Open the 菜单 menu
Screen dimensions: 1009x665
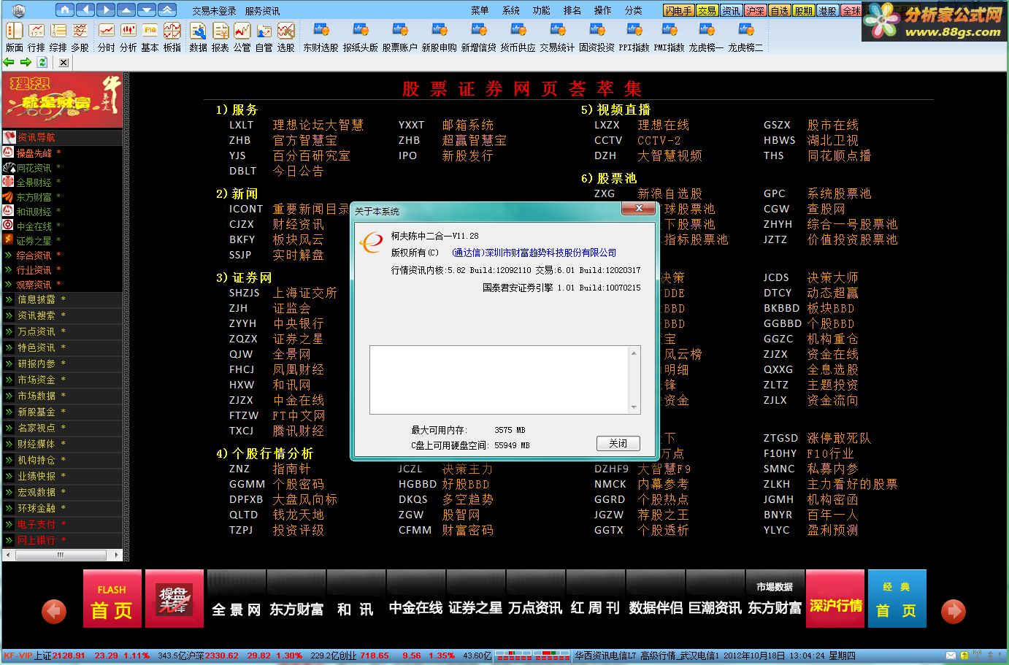coord(480,10)
